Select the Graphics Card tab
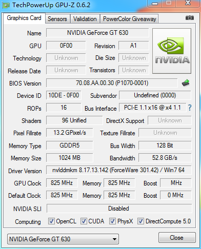The width and height of the screenshot is (201, 249). [x=24, y=18]
